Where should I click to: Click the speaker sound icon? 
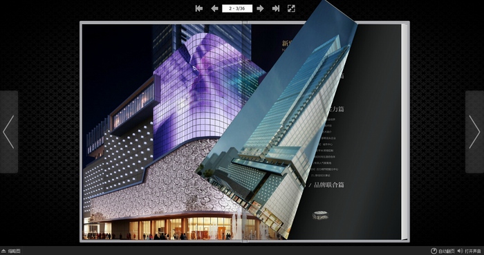click(460, 251)
